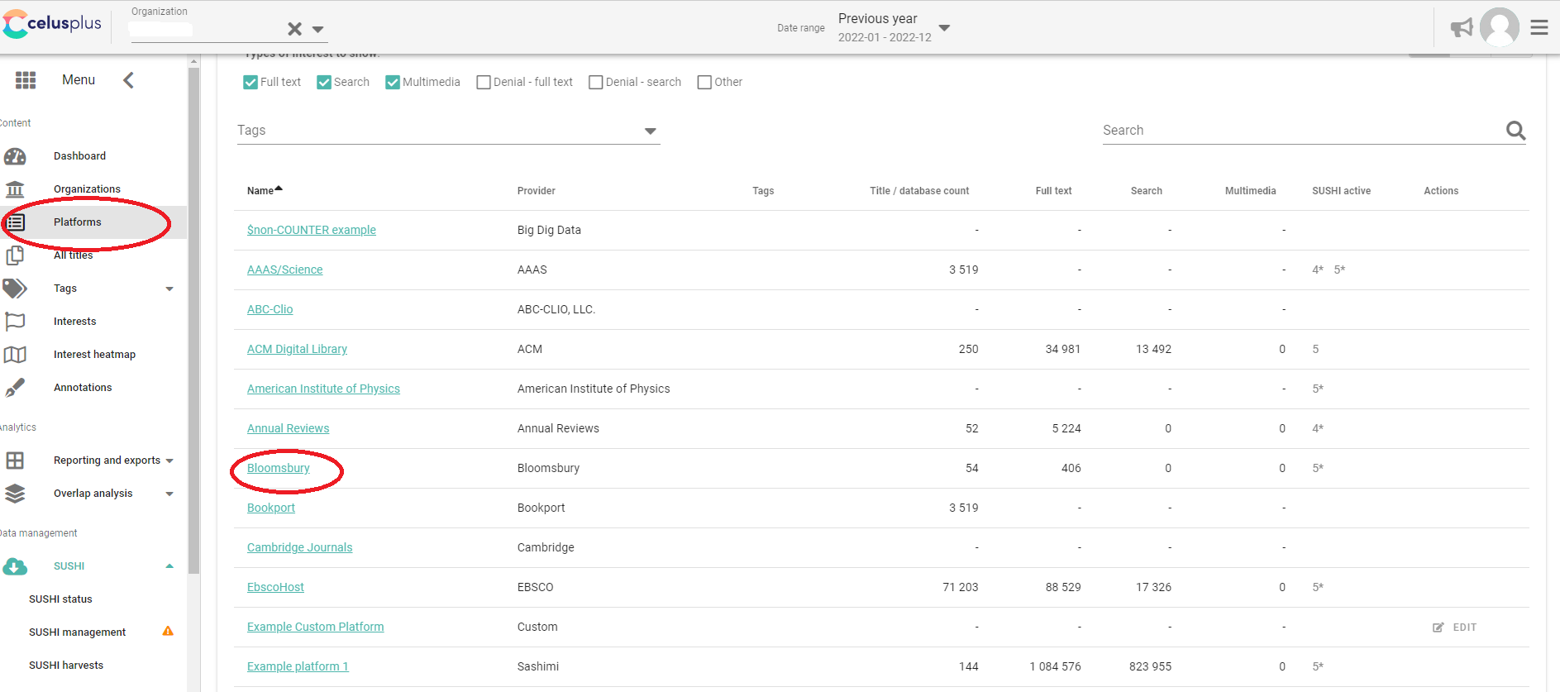Open the AAAS/Science platform link
The width and height of the screenshot is (1560, 692).
click(284, 270)
